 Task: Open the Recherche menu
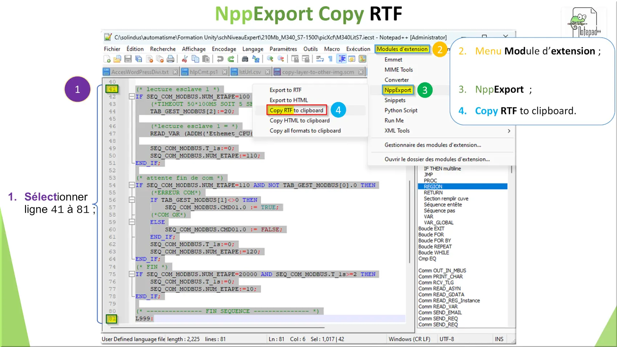163,49
